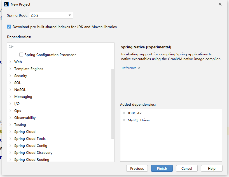This screenshot has height=177, width=229.
Task: Focus the dependencies search field
Action: click(x=63, y=47)
